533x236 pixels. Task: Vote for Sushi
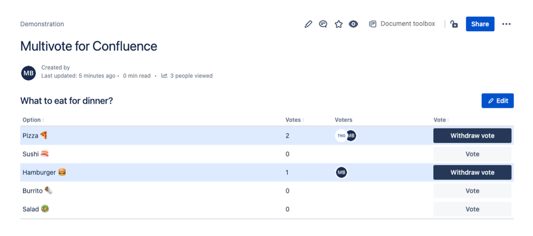[x=472, y=154]
